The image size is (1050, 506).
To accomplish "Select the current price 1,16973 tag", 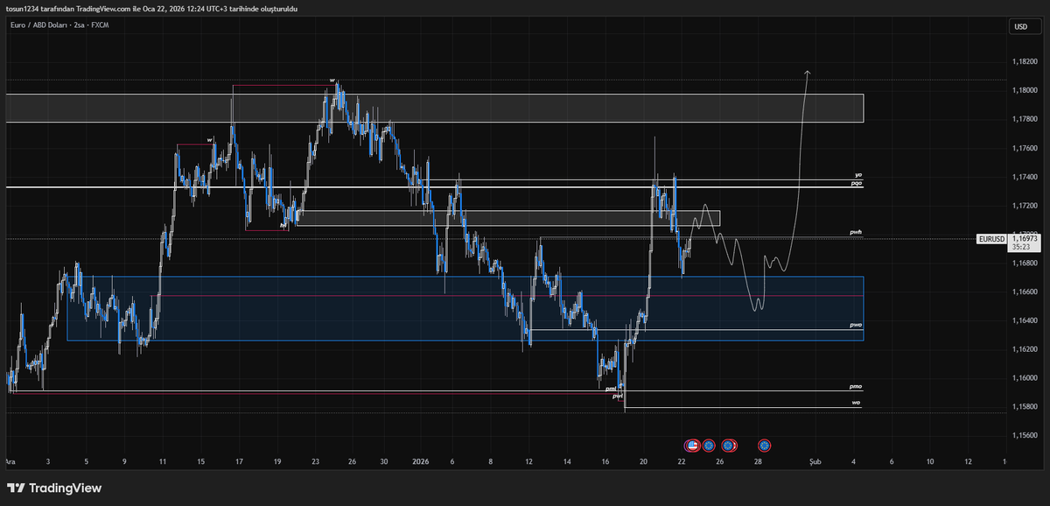I will tap(1025, 237).
